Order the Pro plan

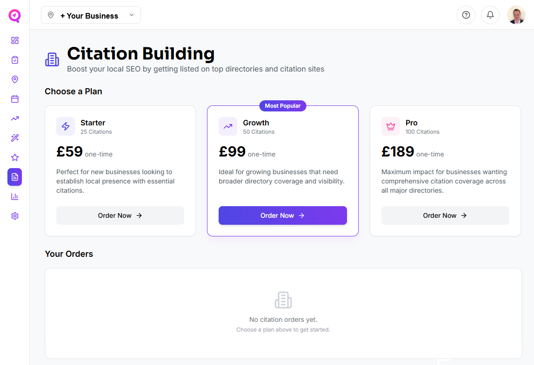coord(445,215)
